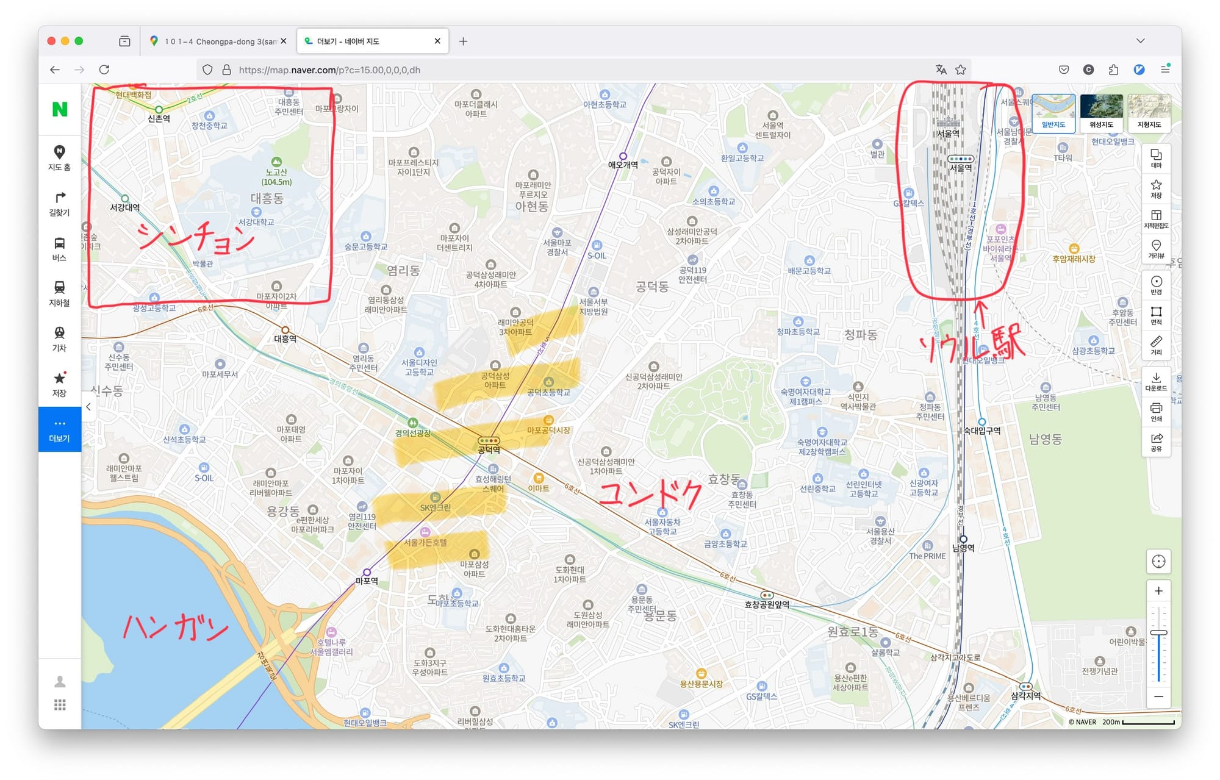
Task: Expand the collapsed left side panel arrow
Action: pos(88,407)
